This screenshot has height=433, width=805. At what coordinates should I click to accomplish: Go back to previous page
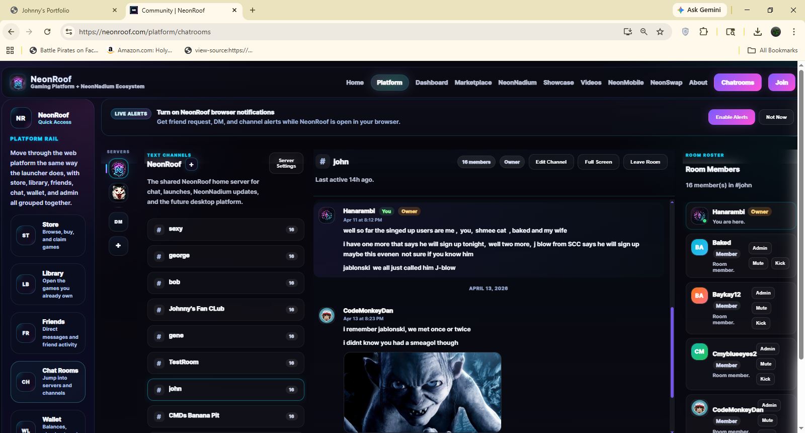(11, 32)
